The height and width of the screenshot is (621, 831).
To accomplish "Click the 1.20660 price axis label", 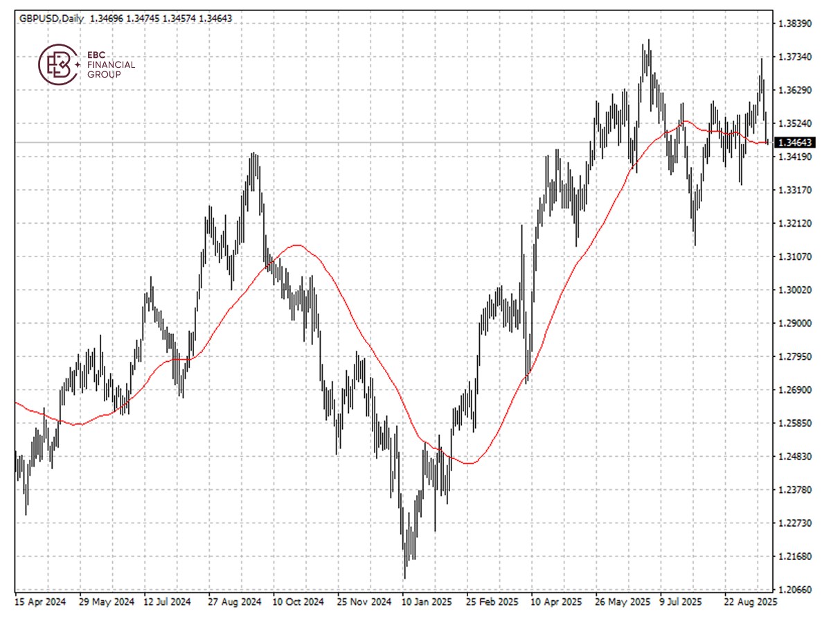I will pyautogui.click(x=794, y=590).
